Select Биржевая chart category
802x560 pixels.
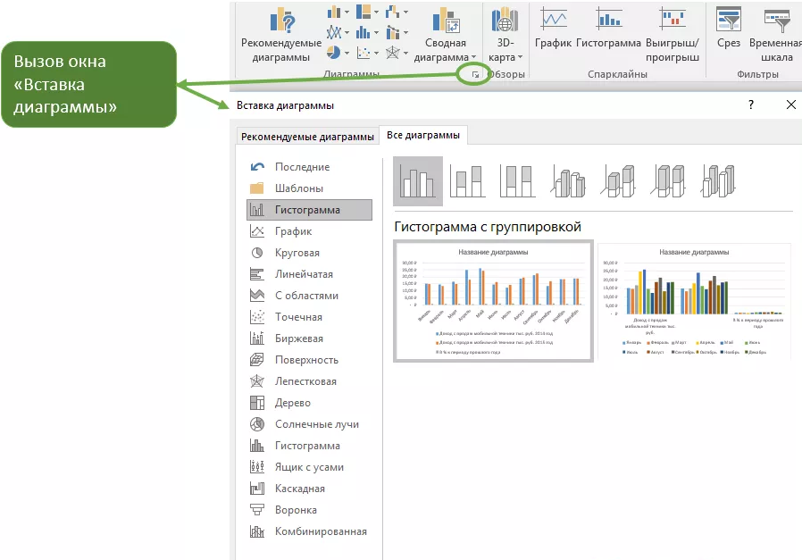pyautogui.click(x=309, y=339)
